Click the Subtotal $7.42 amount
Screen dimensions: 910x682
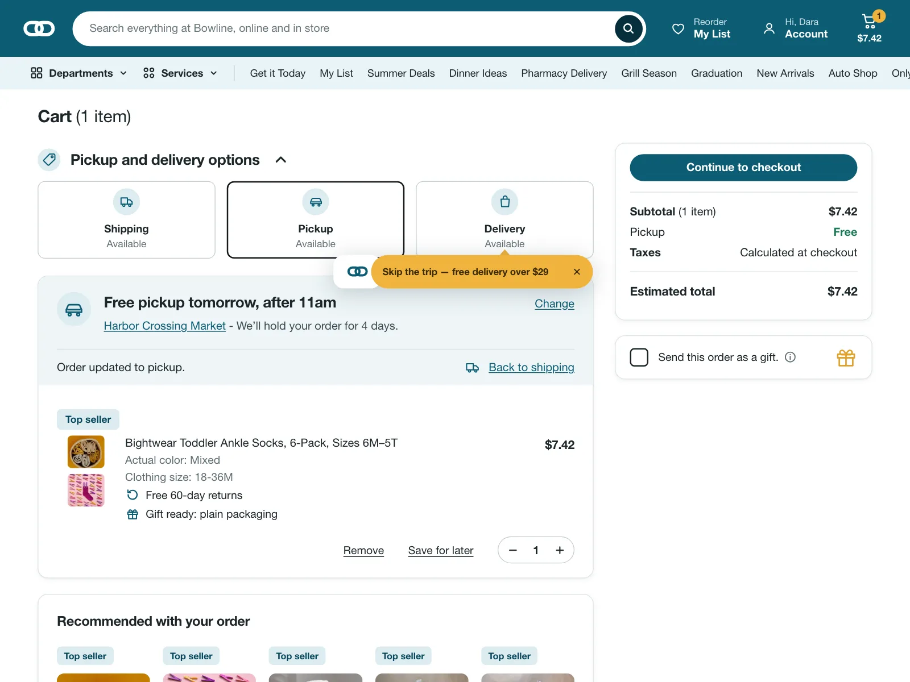(843, 211)
